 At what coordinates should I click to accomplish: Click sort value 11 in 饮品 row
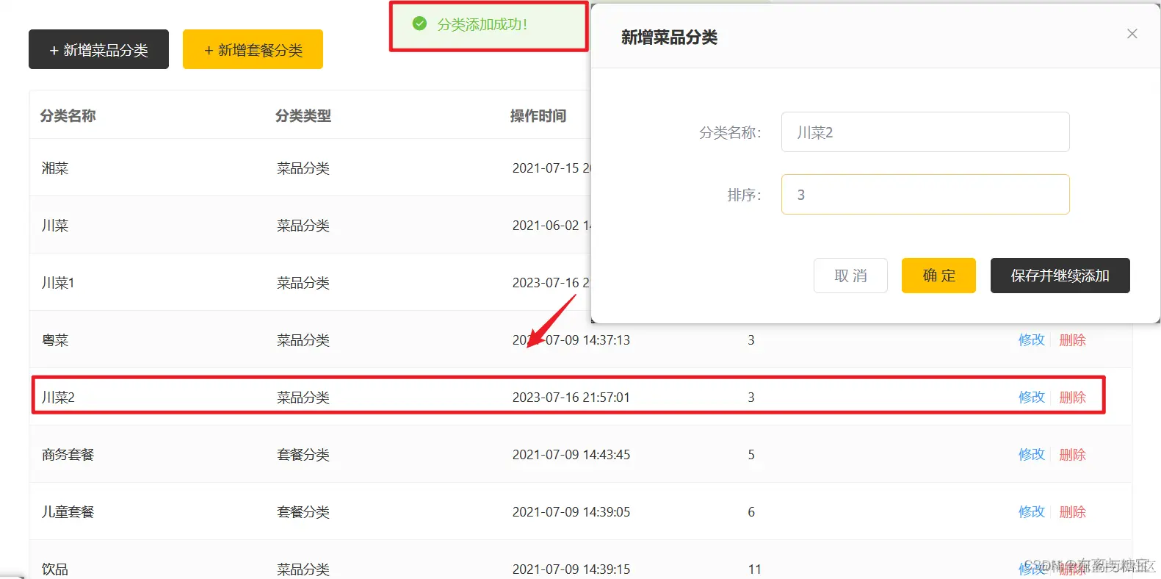(754, 569)
